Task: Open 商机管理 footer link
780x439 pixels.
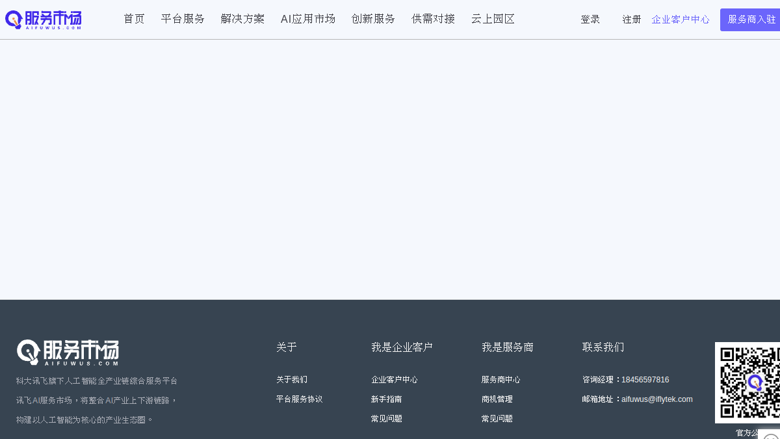Action: click(x=497, y=399)
